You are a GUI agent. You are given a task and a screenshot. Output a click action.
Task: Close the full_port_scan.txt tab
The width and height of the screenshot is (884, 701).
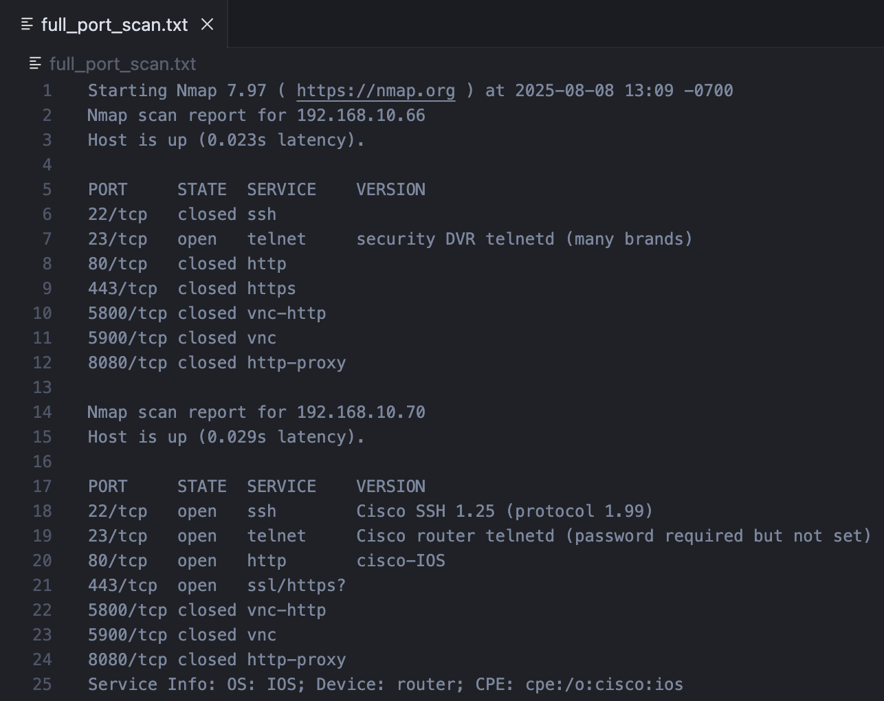(207, 25)
